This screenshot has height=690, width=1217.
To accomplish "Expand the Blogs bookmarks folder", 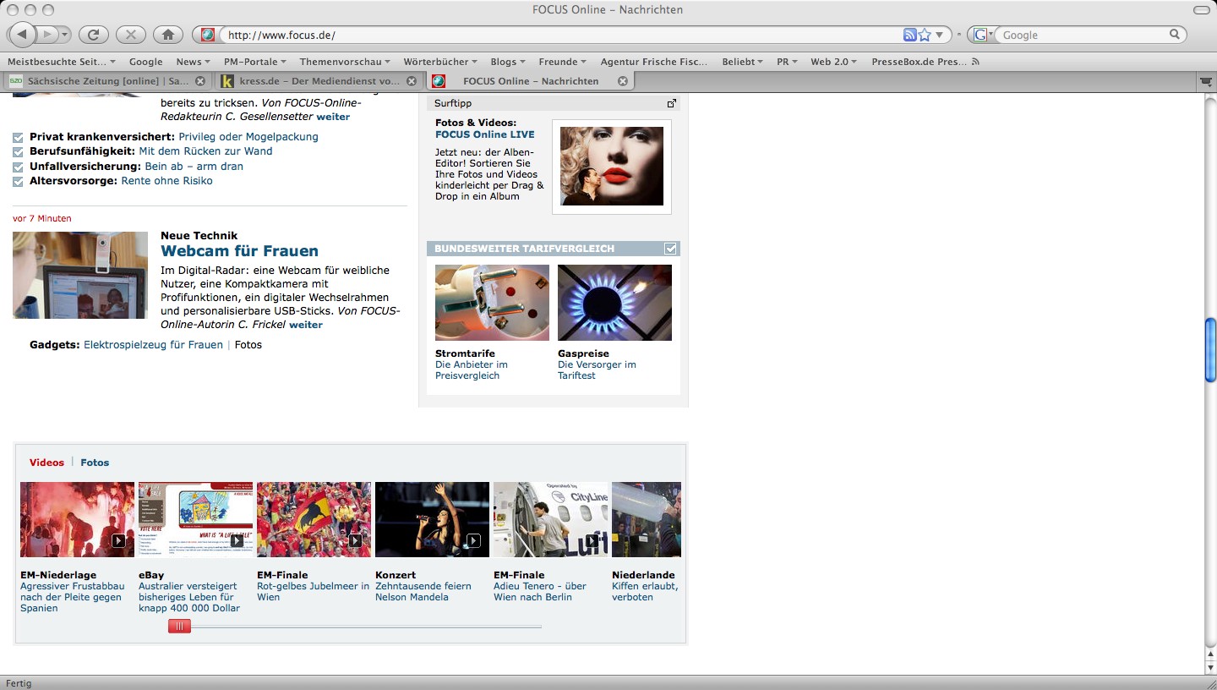I will pyautogui.click(x=508, y=62).
